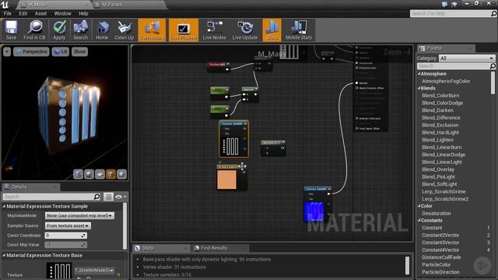Switch to the Details panel tab

pos(19,187)
